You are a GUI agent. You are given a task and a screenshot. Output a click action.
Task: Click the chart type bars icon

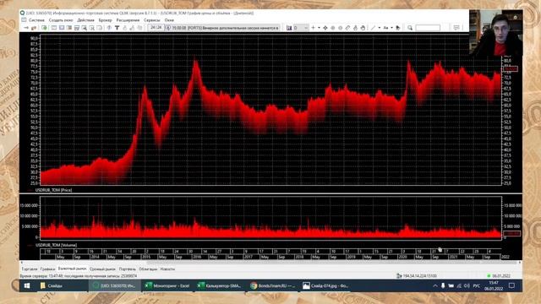pyautogui.click(x=289, y=28)
